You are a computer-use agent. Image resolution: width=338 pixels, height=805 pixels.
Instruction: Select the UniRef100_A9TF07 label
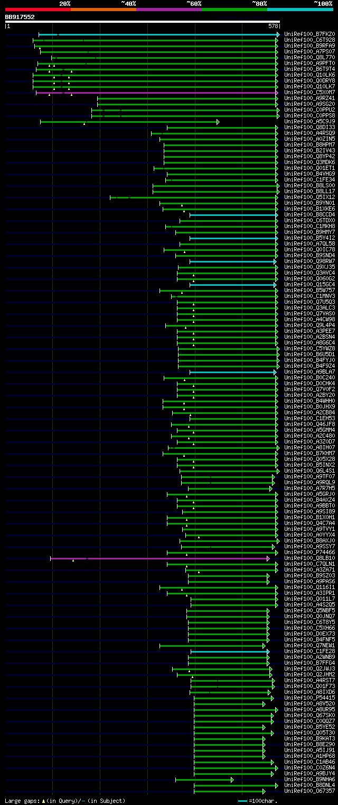coord(309,476)
